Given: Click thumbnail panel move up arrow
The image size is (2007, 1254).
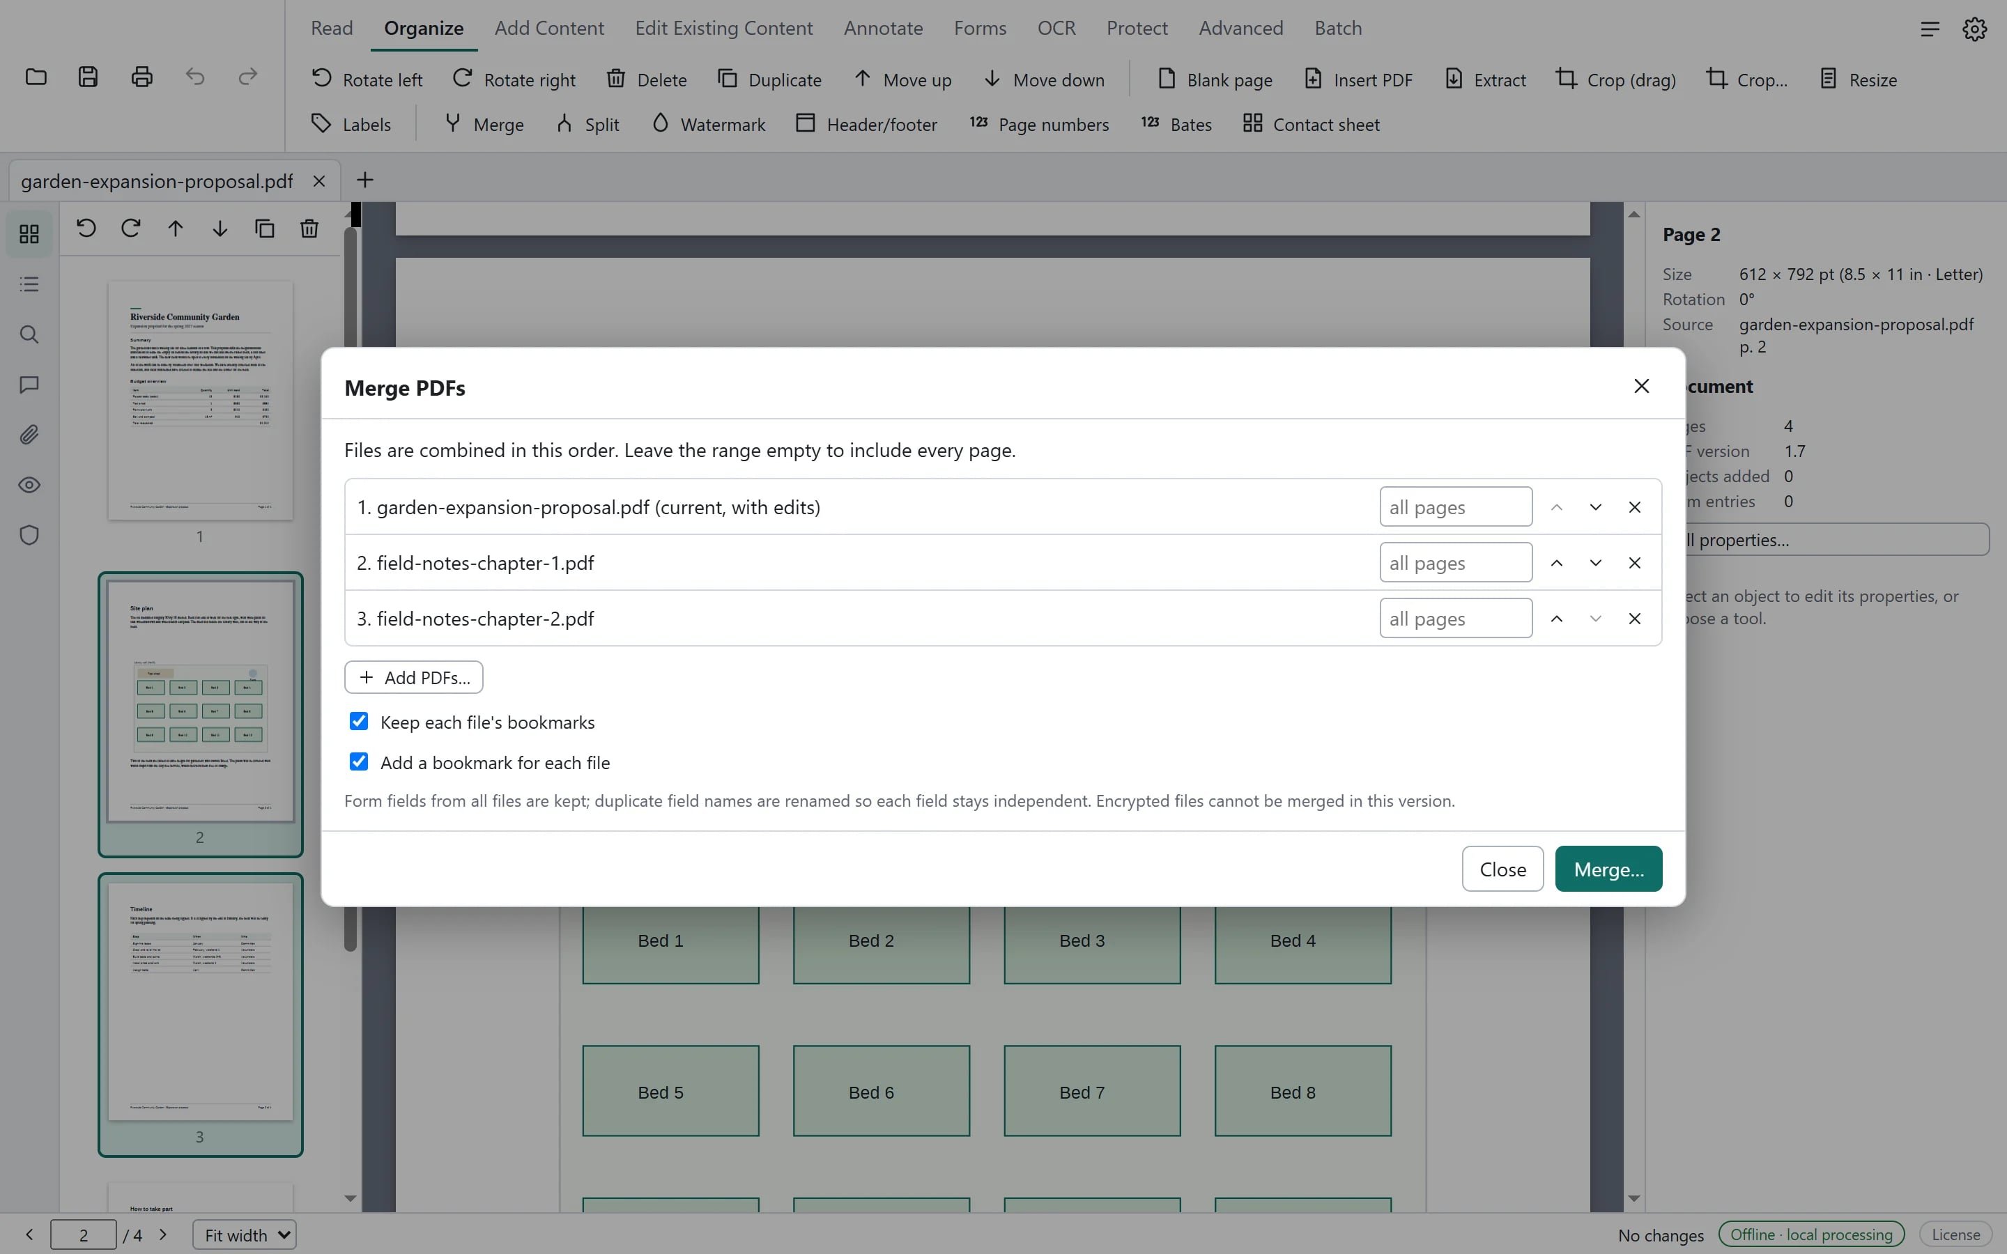Looking at the screenshot, I should point(175,228).
